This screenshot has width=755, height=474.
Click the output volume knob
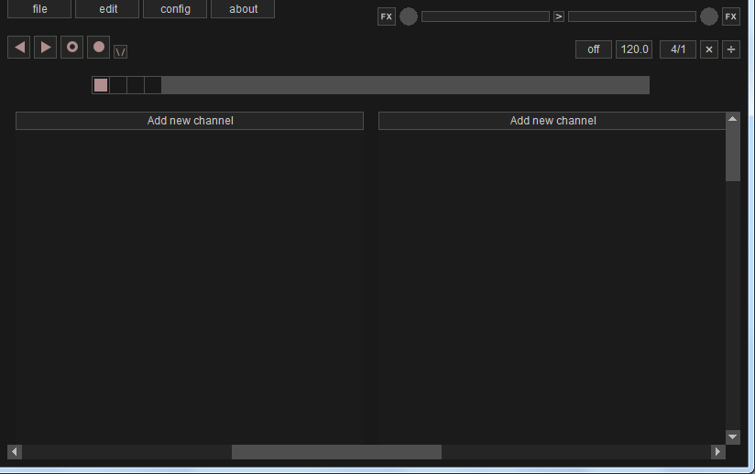click(x=709, y=16)
